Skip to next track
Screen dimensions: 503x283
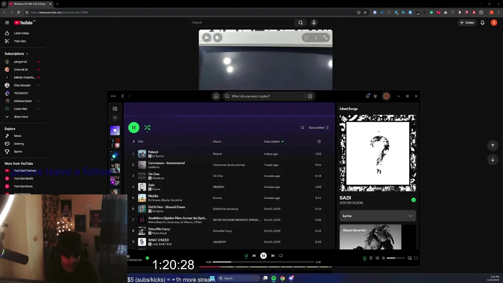click(273, 255)
